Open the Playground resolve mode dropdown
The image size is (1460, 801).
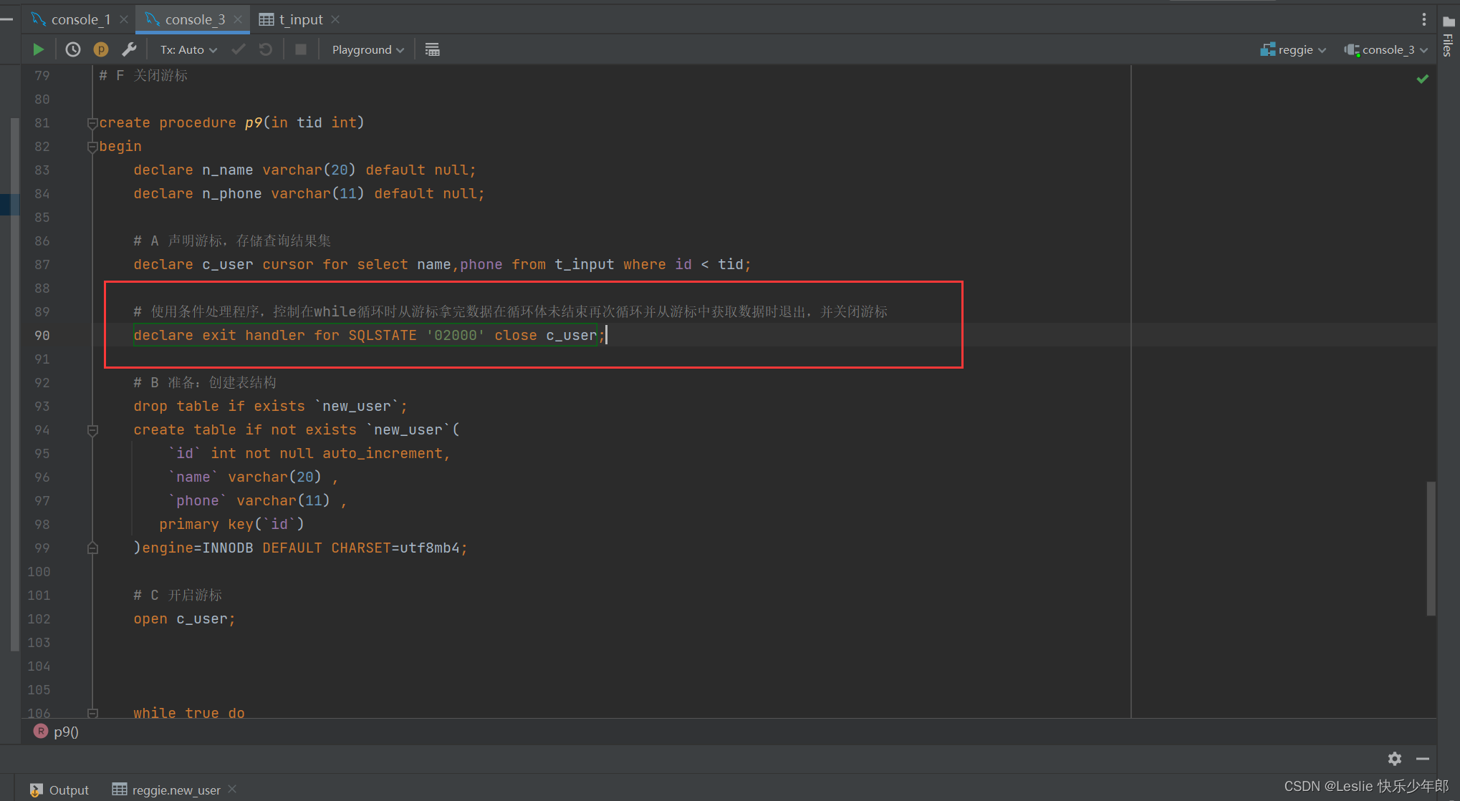pyautogui.click(x=368, y=49)
